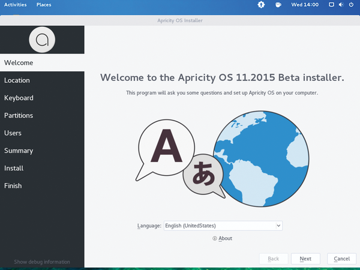
Task: Open the power menu icon
Action: 351,5
